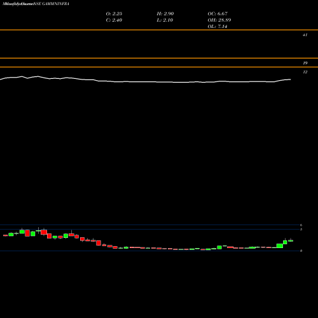Select the open price O: 2.25
The height and width of the screenshot is (318, 318).
[114, 13]
